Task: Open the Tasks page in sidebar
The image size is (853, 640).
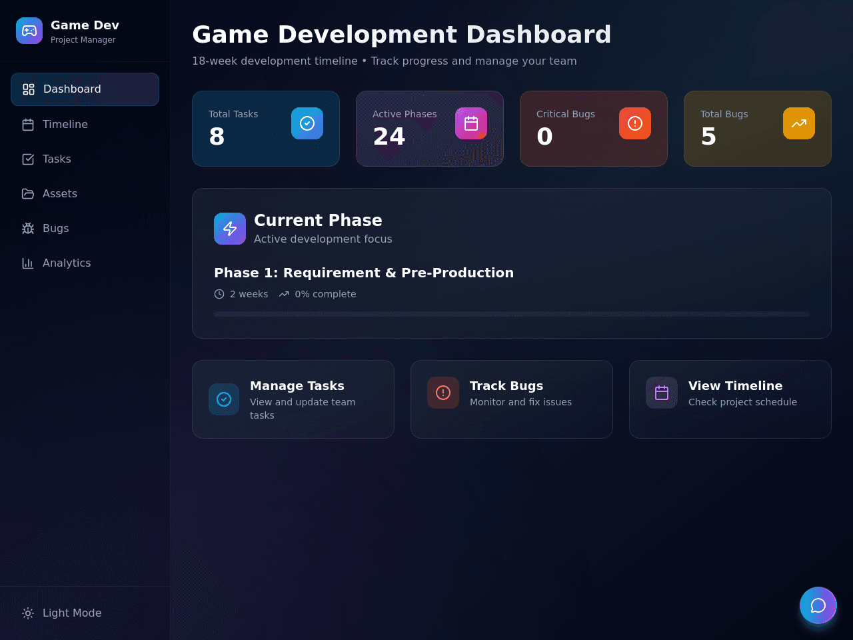Action: 85,159
